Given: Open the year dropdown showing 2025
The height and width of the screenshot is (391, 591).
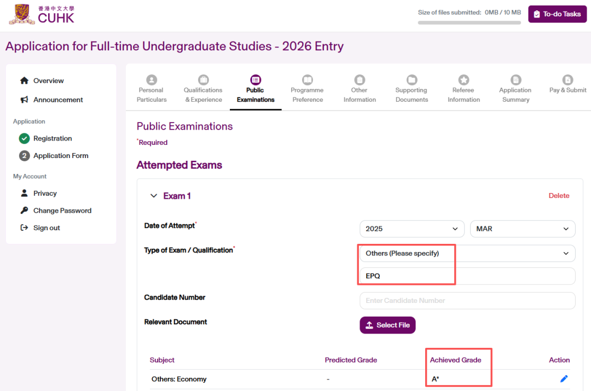Looking at the screenshot, I should coord(412,229).
